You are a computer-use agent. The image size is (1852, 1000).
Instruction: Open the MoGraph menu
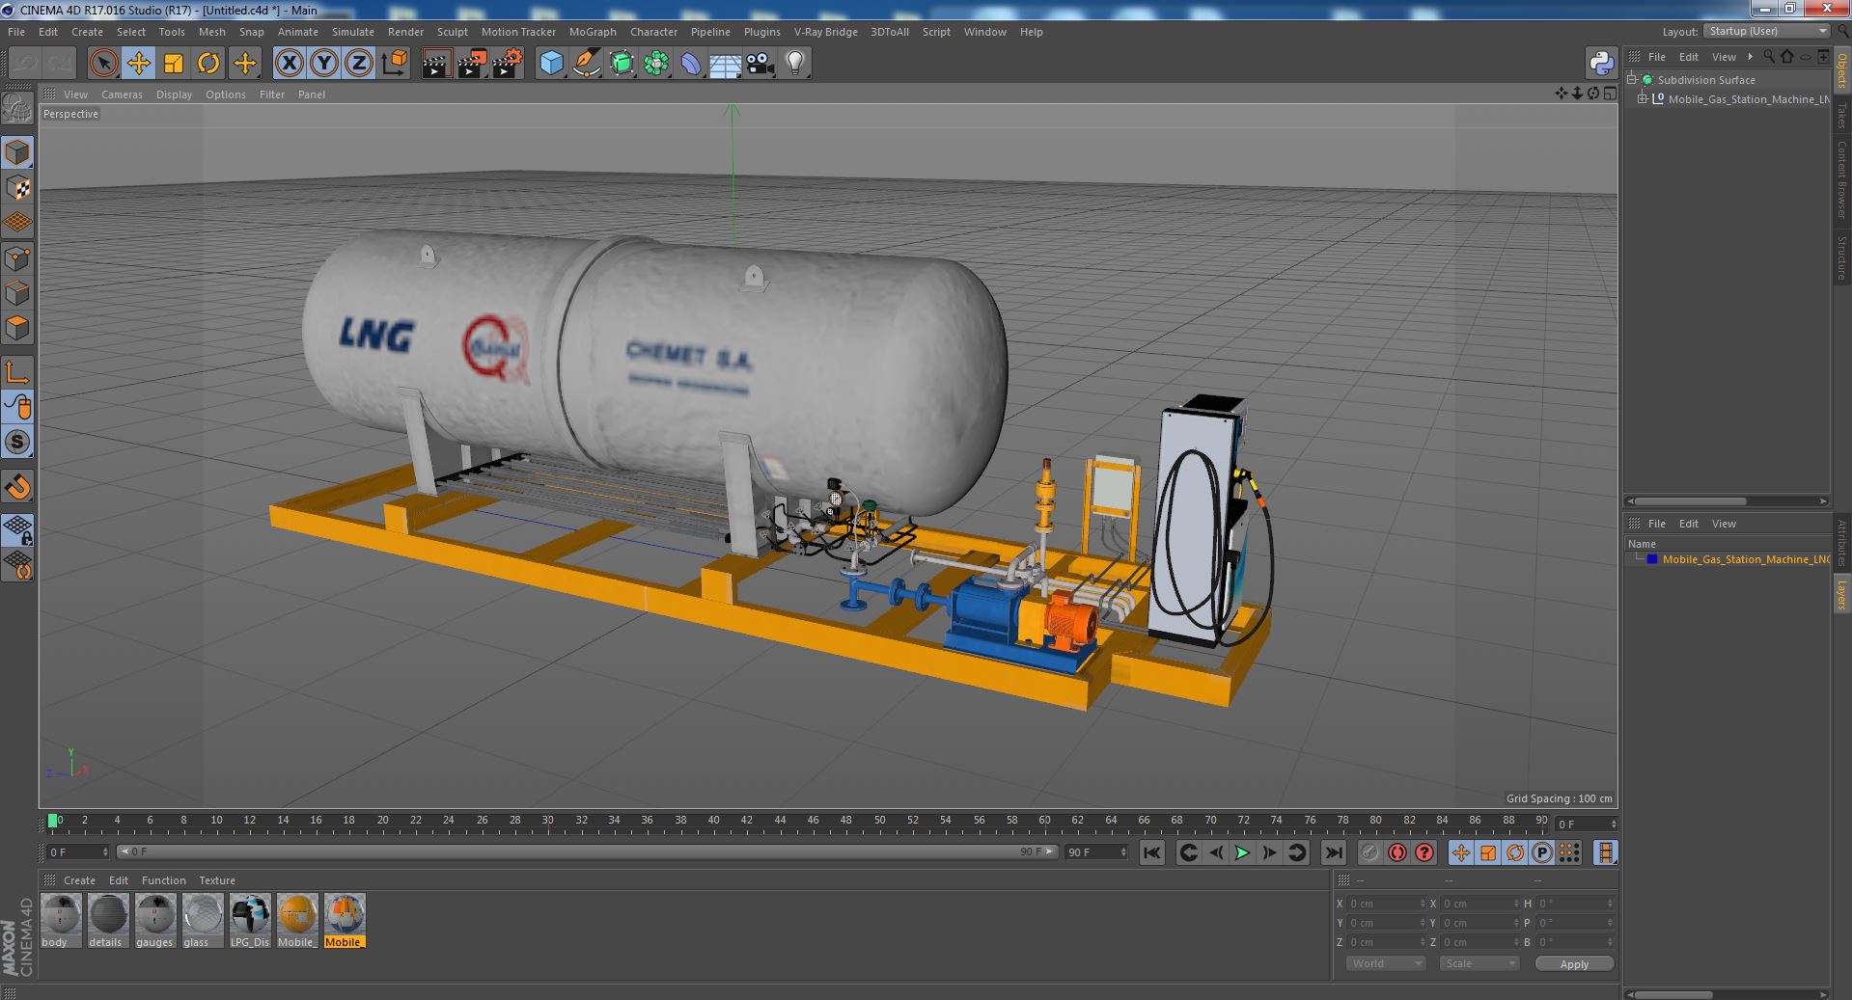(x=593, y=32)
